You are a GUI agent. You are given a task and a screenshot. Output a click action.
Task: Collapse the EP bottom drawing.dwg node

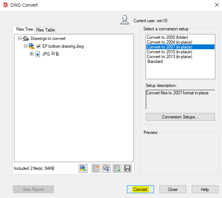[x=25, y=46]
